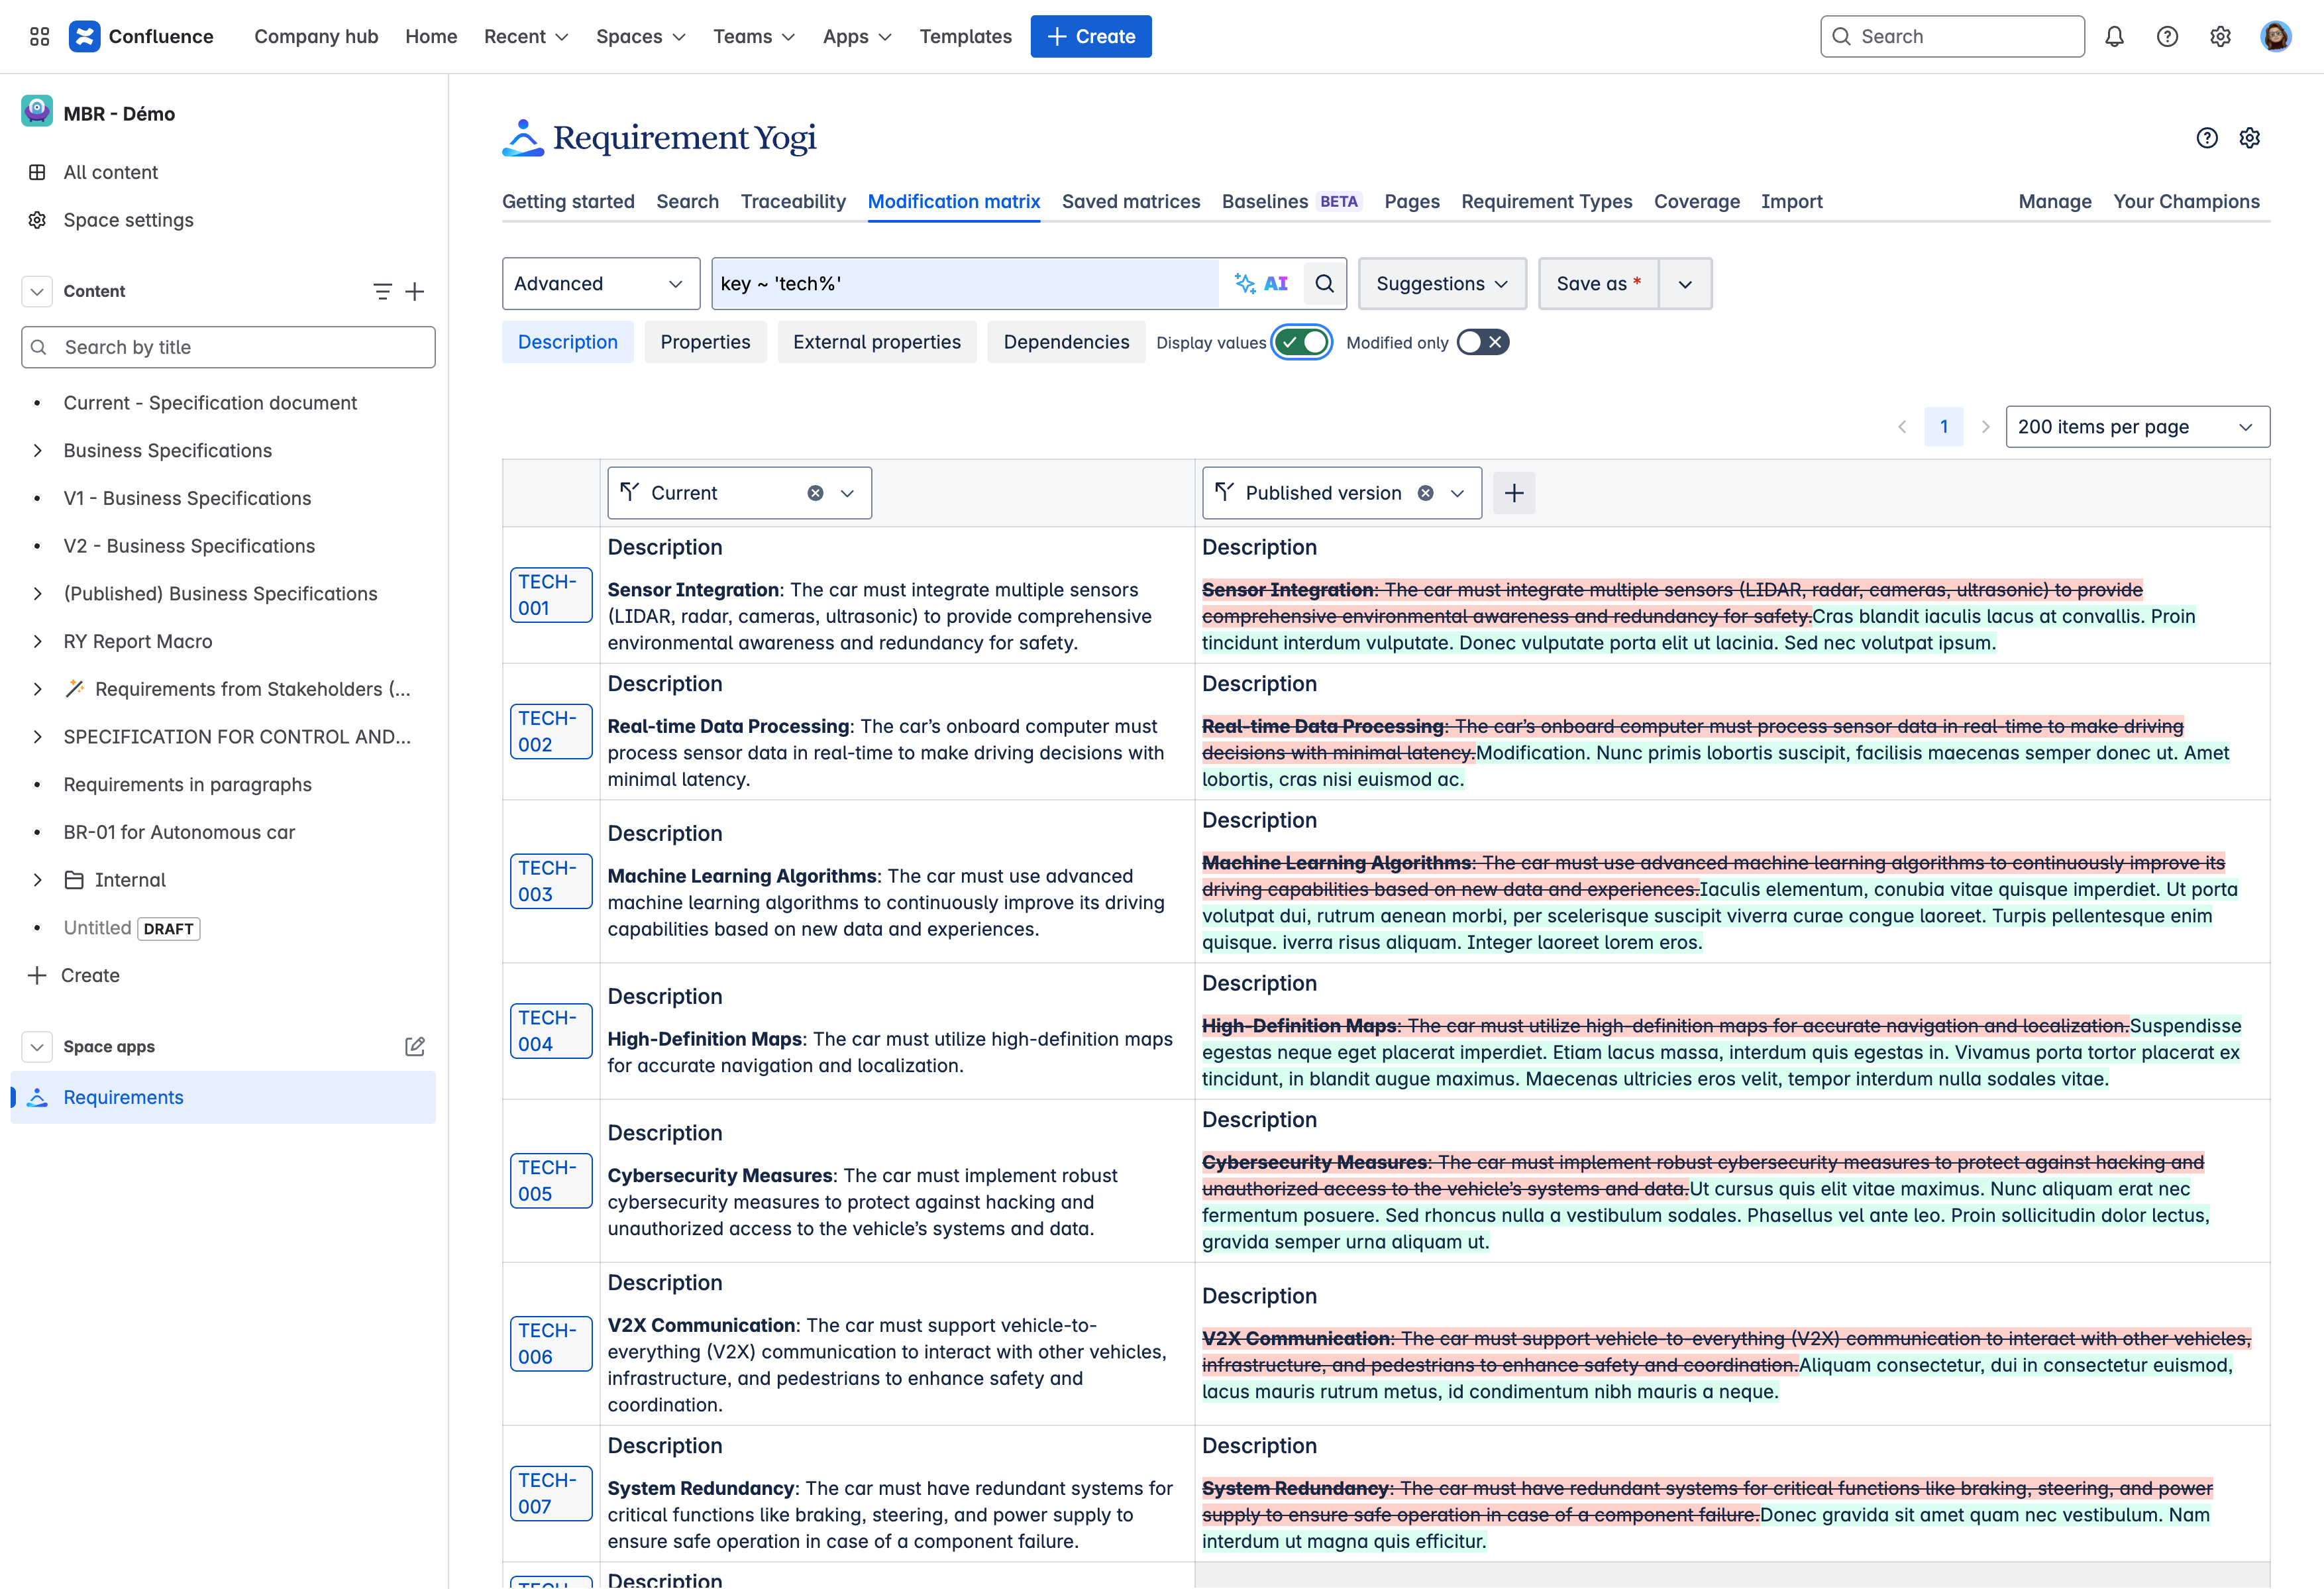Image resolution: width=2324 pixels, height=1589 pixels.
Task: Click the AI query assistant icon
Action: pyautogui.click(x=1260, y=284)
